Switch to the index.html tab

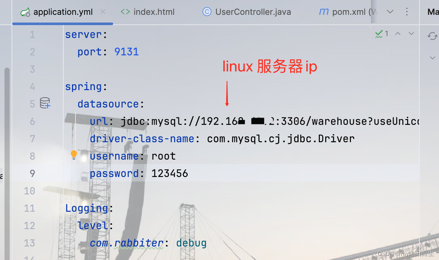(154, 12)
